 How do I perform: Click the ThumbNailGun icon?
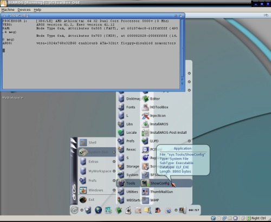[145, 192]
